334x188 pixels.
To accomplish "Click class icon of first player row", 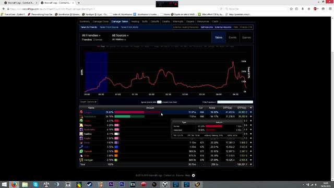I will [81, 112].
